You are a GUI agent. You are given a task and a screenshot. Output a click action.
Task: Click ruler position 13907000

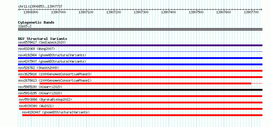58,12
